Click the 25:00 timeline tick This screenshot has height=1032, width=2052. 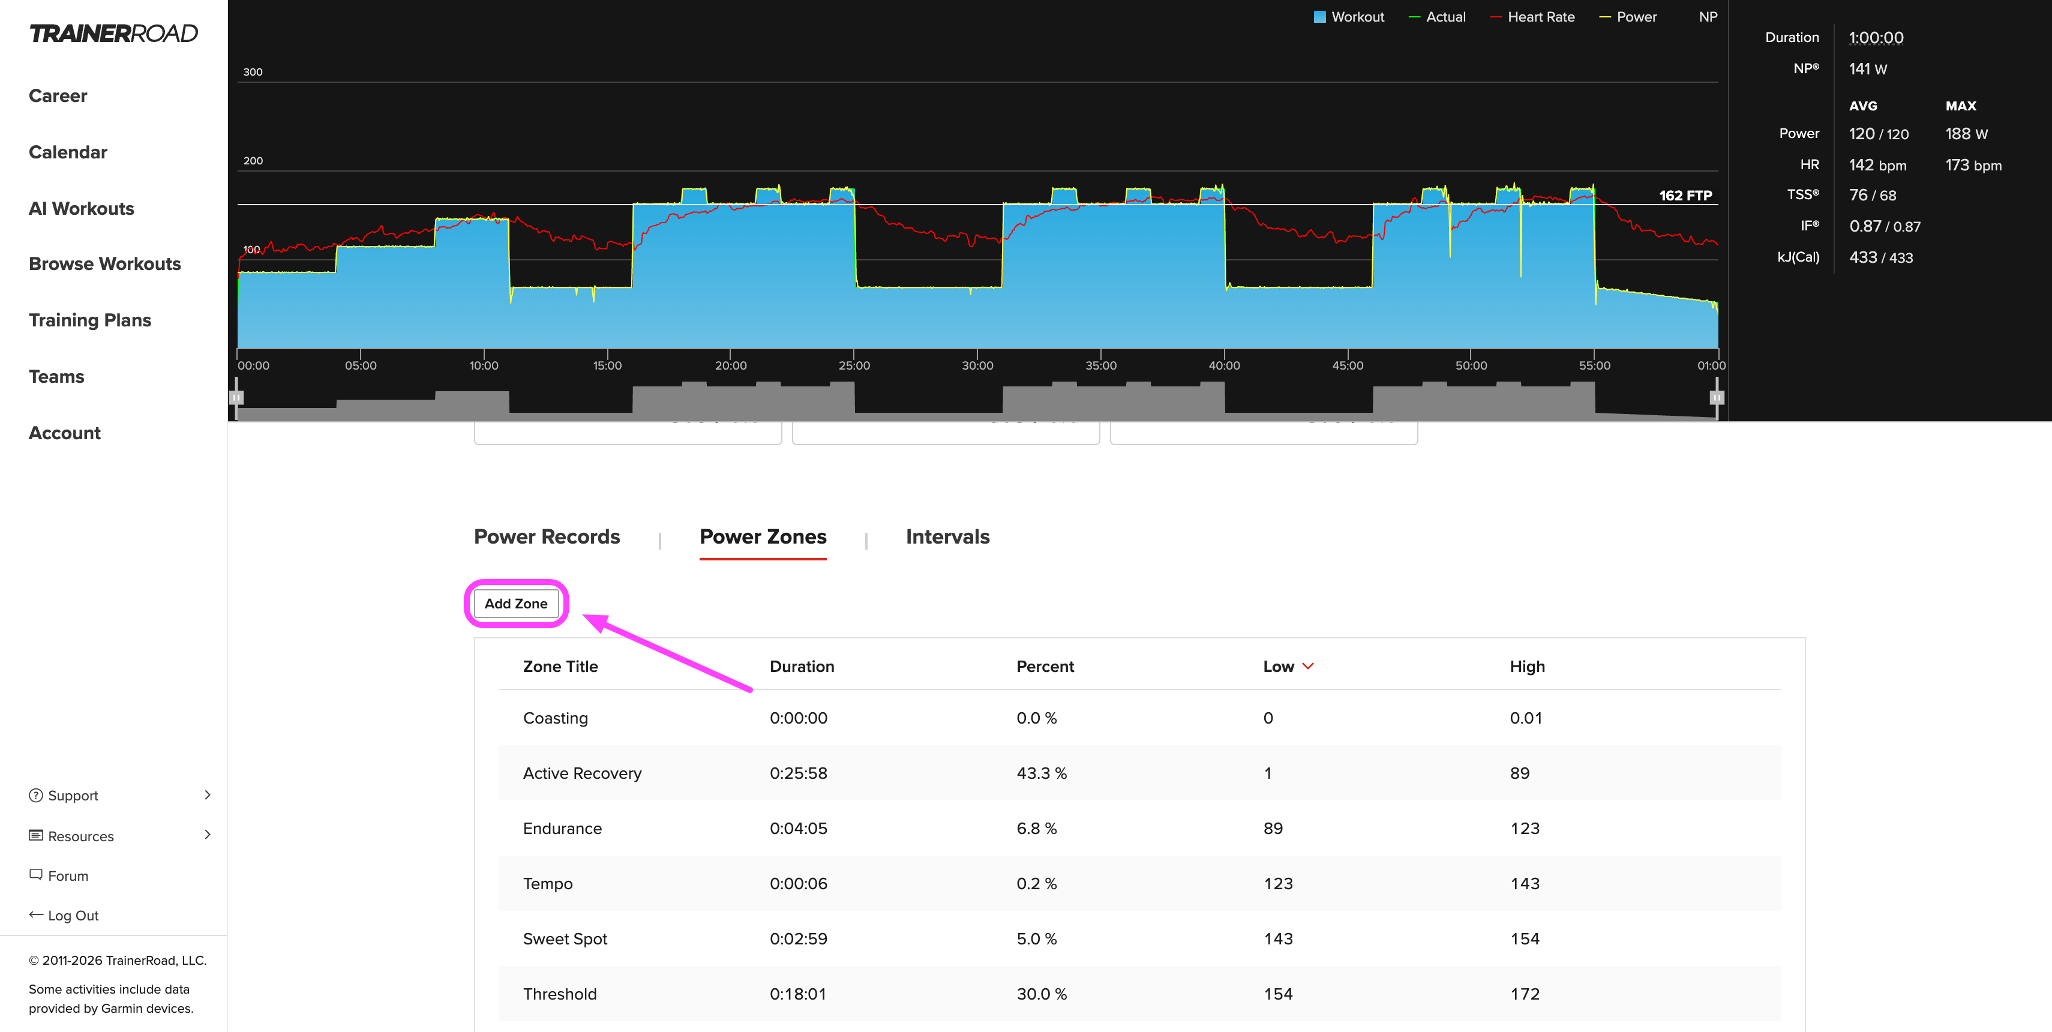click(854, 365)
